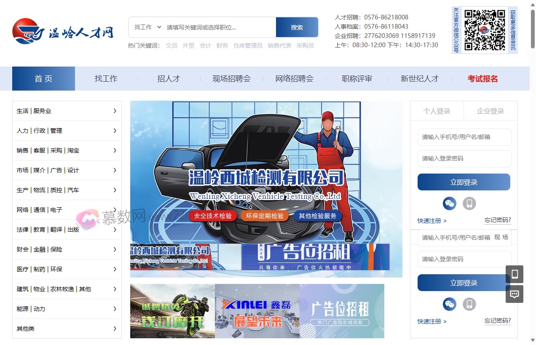The image size is (536, 345).
Task: Open the 找工作 search type dropdown
Action: click(147, 27)
